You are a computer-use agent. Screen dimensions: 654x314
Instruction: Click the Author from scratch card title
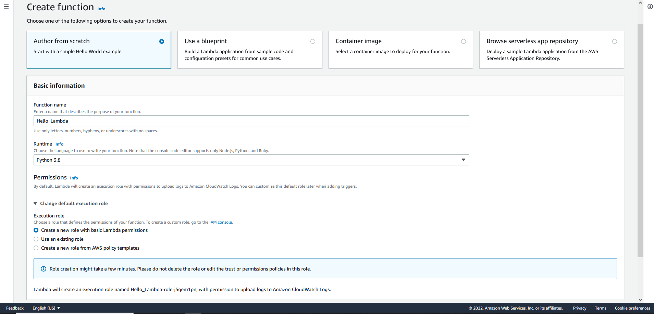click(62, 41)
